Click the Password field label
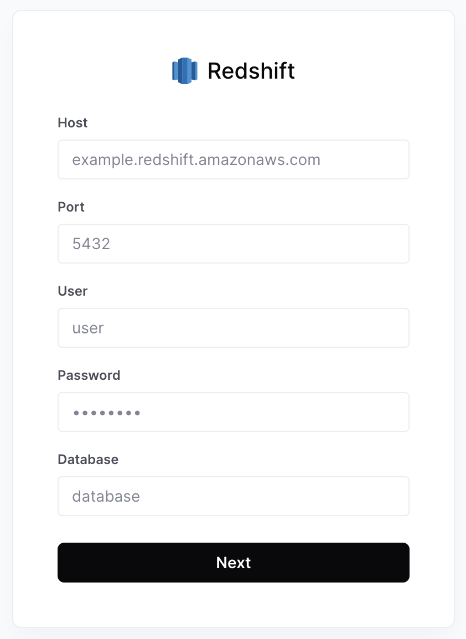466x639 pixels. [x=89, y=375]
